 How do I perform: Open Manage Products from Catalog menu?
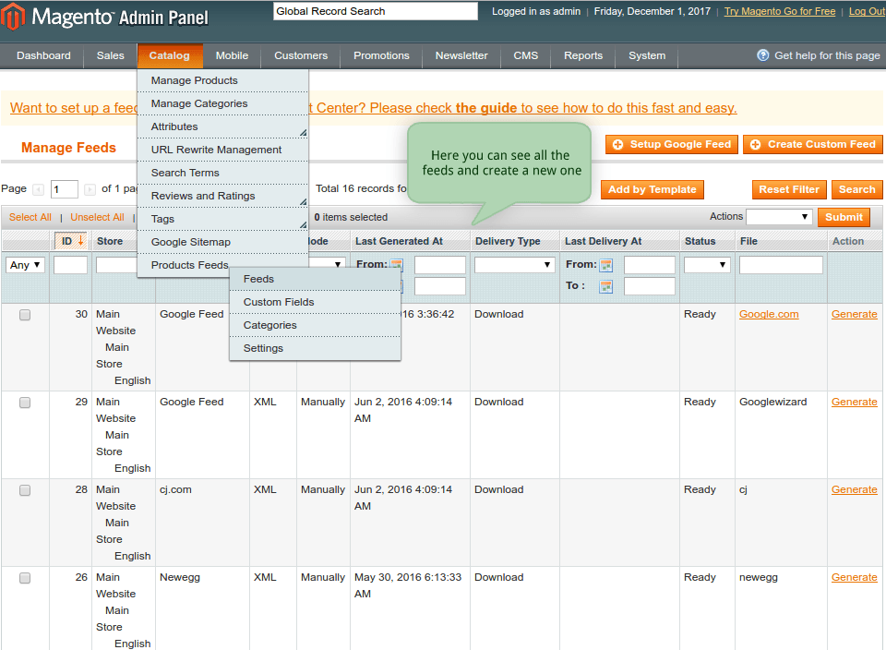[222, 80]
